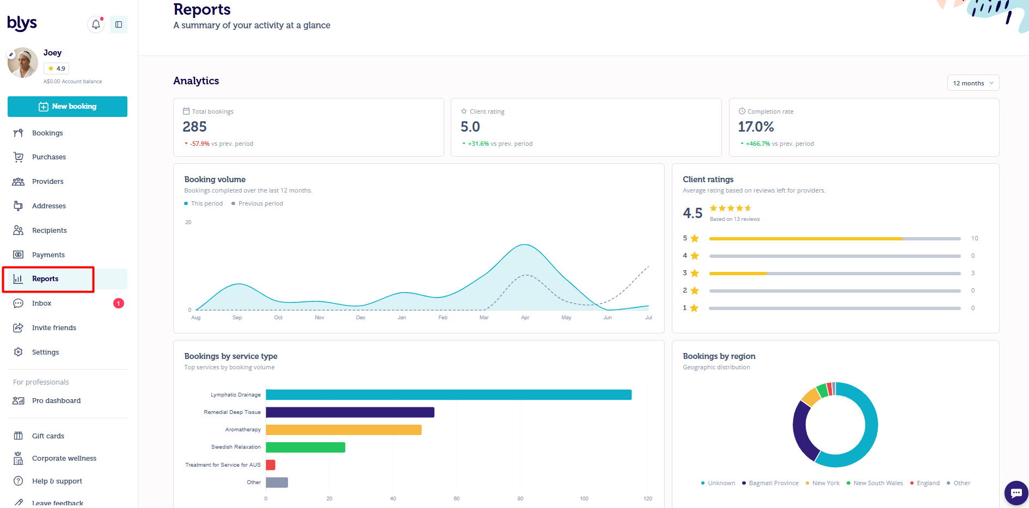Click the Providers group icon
The width and height of the screenshot is (1029, 508).
point(19,182)
